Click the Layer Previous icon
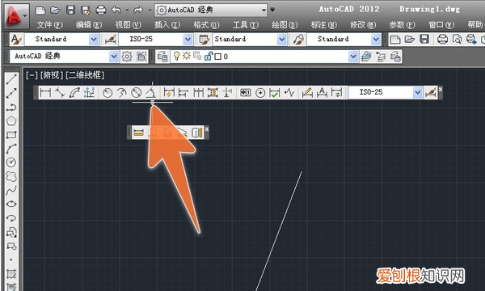 (381, 57)
